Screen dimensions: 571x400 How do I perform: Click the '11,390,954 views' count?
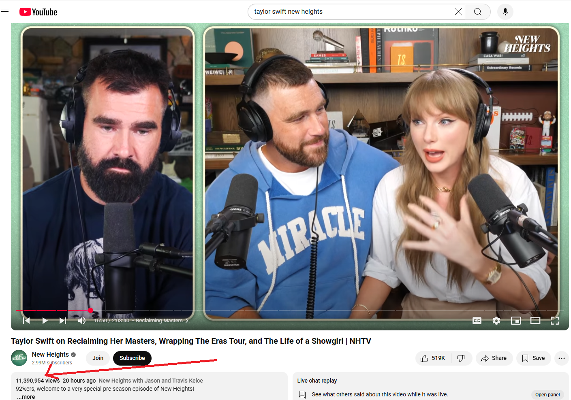tap(38, 381)
